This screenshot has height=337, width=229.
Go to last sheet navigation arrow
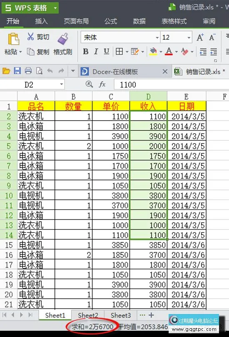point(30,315)
